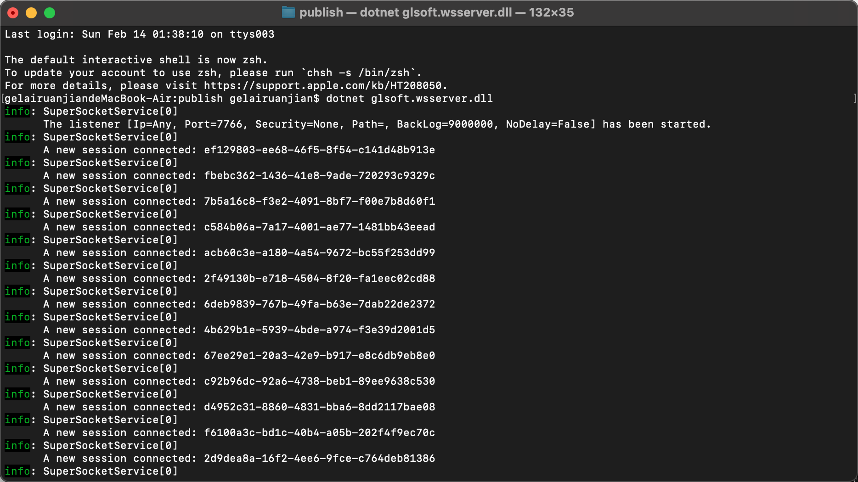The height and width of the screenshot is (482, 858).
Task: Click the closing bracket at prompt line end
Action: (x=854, y=98)
